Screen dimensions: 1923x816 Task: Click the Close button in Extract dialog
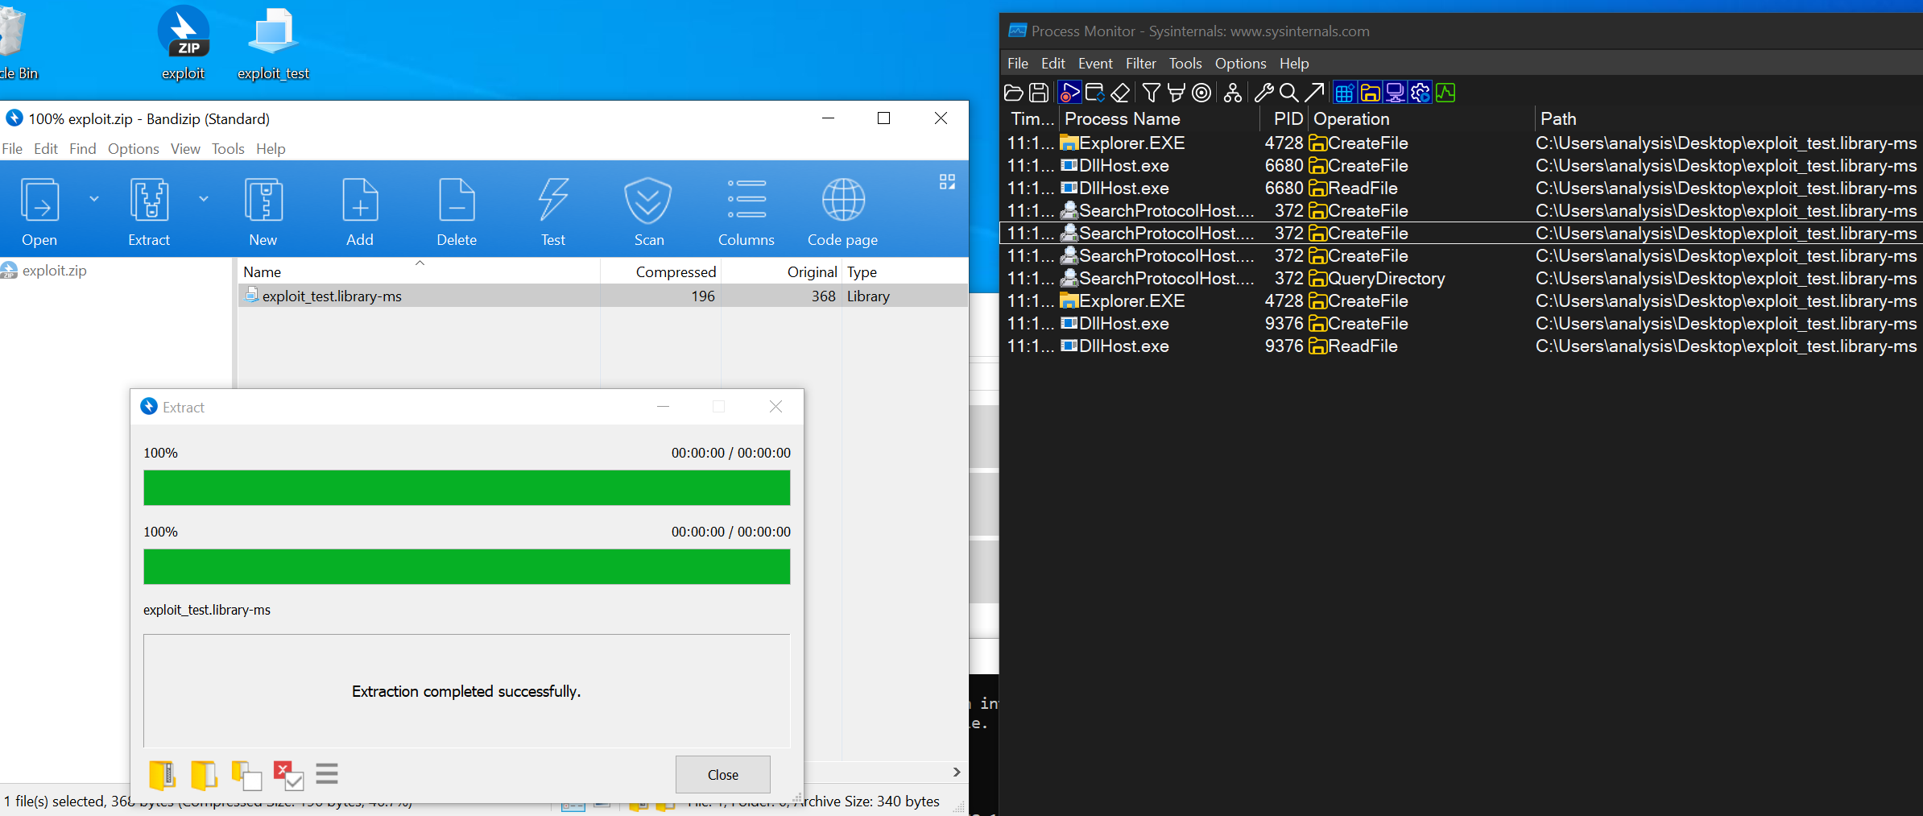pyautogui.click(x=722, y=774)
